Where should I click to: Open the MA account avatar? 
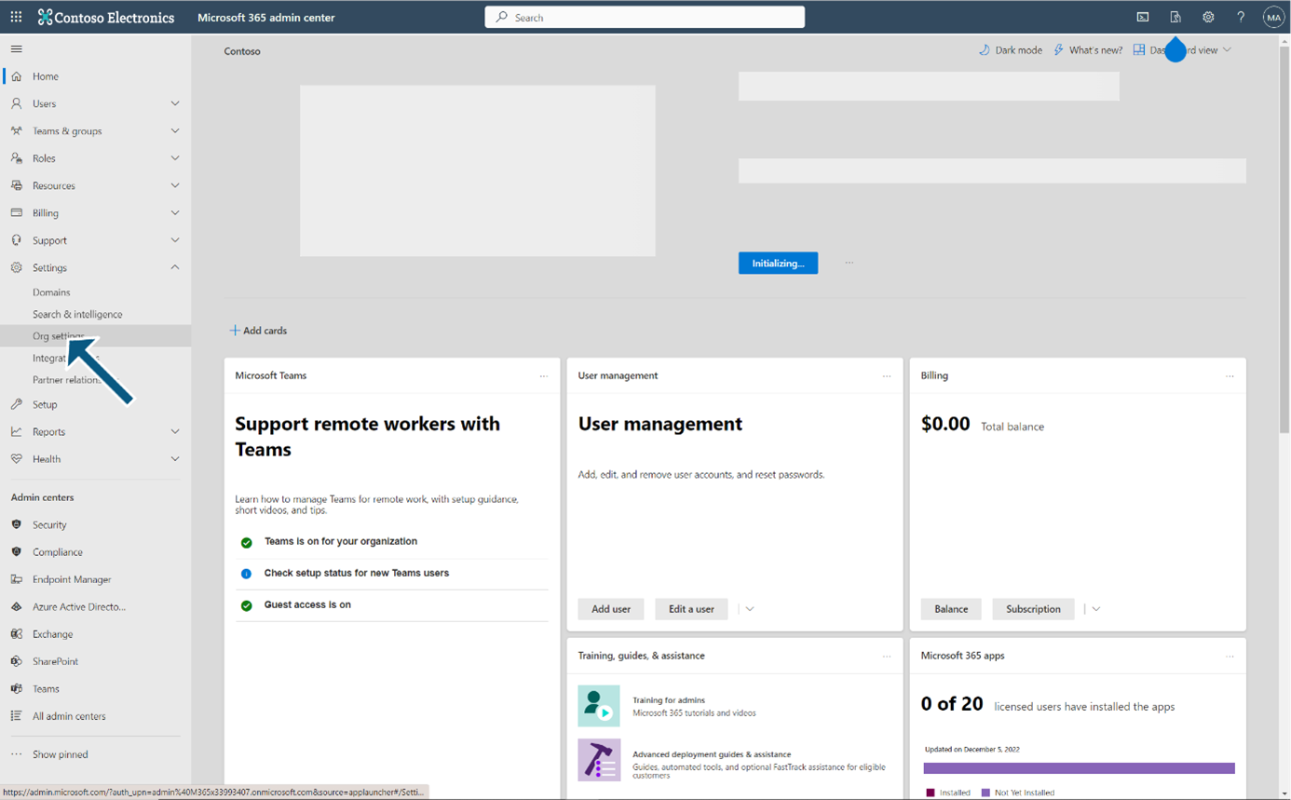click(x=1273, y=17)
